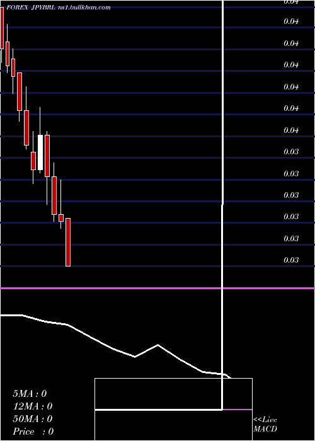
Task: Click the Price : 0 readout
Action: [x=33, y=432]
